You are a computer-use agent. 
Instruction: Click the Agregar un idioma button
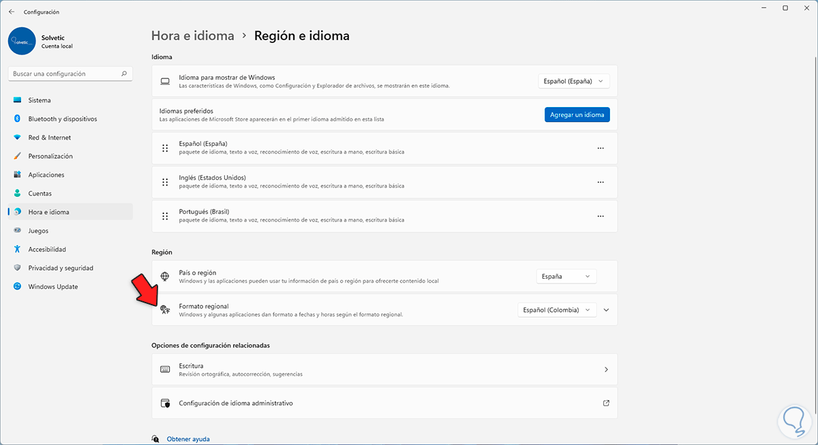click(x=577, y=114)
